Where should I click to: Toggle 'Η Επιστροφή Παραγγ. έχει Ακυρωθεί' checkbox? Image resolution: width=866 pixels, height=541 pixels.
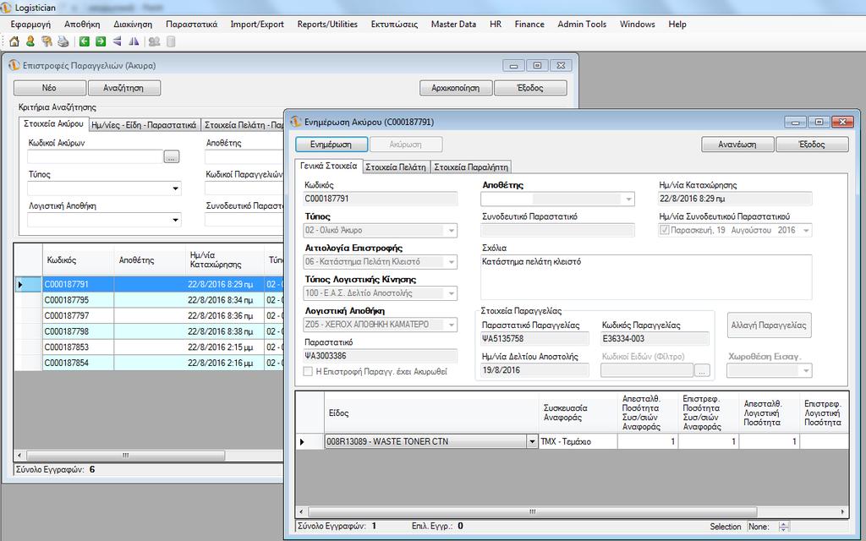308,372
